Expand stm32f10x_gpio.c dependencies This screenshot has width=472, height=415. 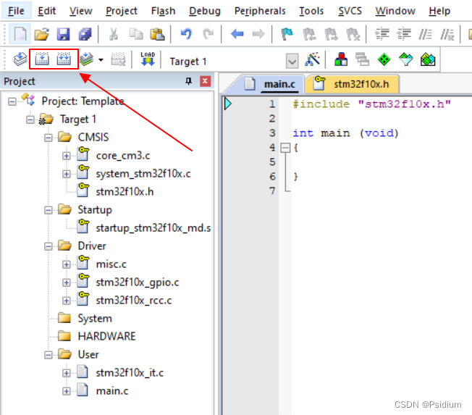(x=66, y=282)
